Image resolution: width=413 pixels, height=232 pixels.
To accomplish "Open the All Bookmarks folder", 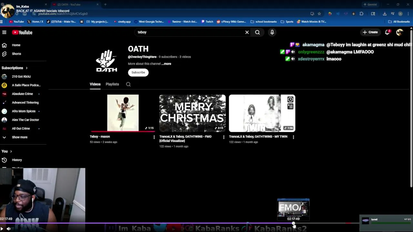I will click(399, 22).
